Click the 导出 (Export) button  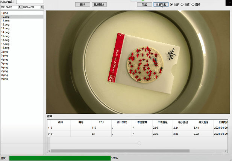point(144,5)
